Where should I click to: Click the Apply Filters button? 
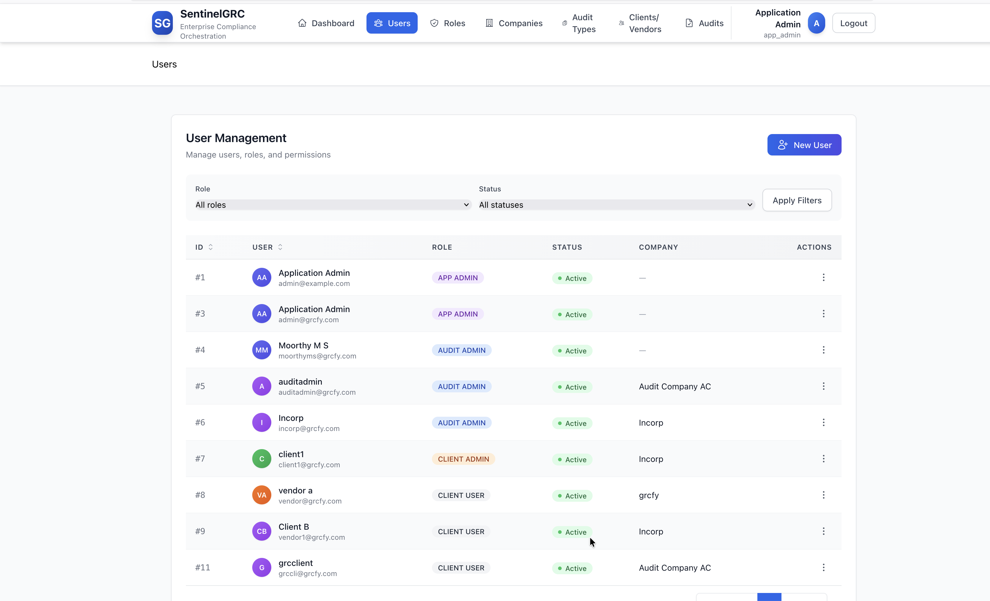click(797, 200)
